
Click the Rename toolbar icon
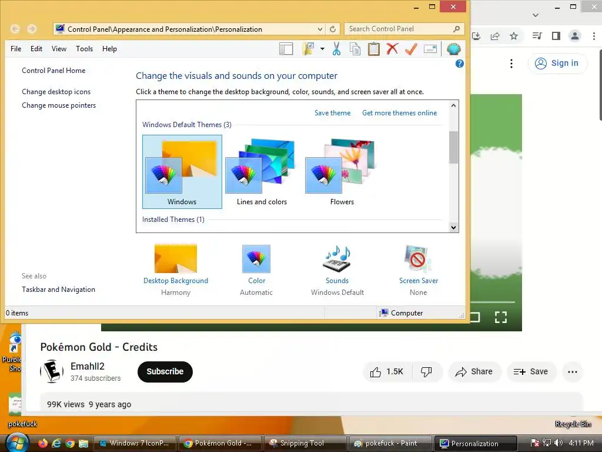click(x=430, y=49)
